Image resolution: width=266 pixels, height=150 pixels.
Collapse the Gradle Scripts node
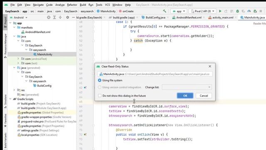click(10, 99)
